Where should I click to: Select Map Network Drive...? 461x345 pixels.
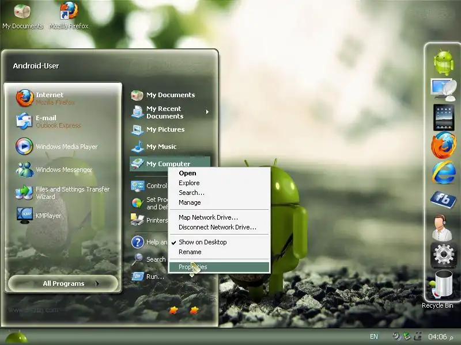(220, 217)
